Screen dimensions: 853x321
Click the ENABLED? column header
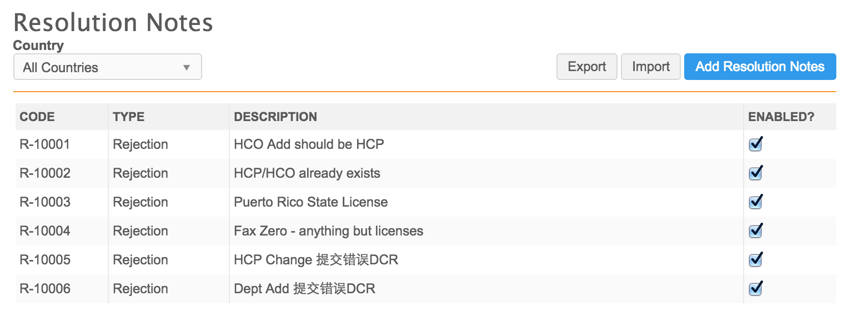[781, 117]
